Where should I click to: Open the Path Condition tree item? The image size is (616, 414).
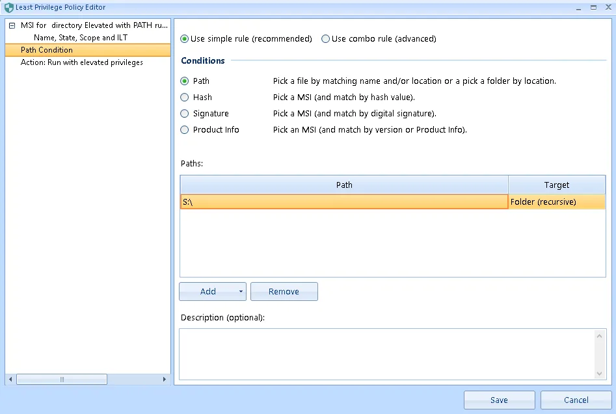point(47,50)
